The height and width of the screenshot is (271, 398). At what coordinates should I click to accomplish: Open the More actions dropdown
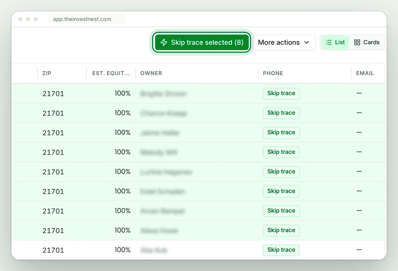coord(284,43)
